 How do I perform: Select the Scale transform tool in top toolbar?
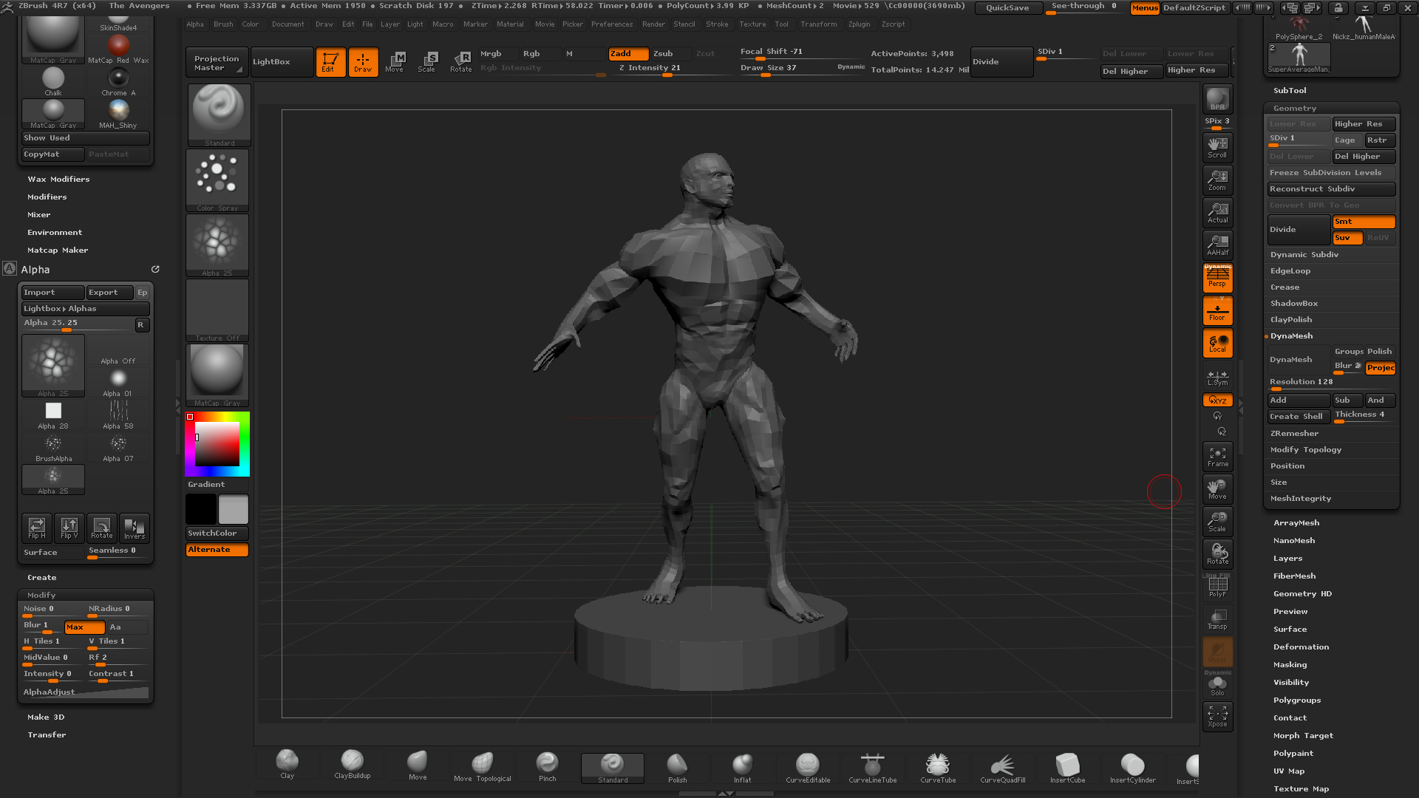pos(427,62)
